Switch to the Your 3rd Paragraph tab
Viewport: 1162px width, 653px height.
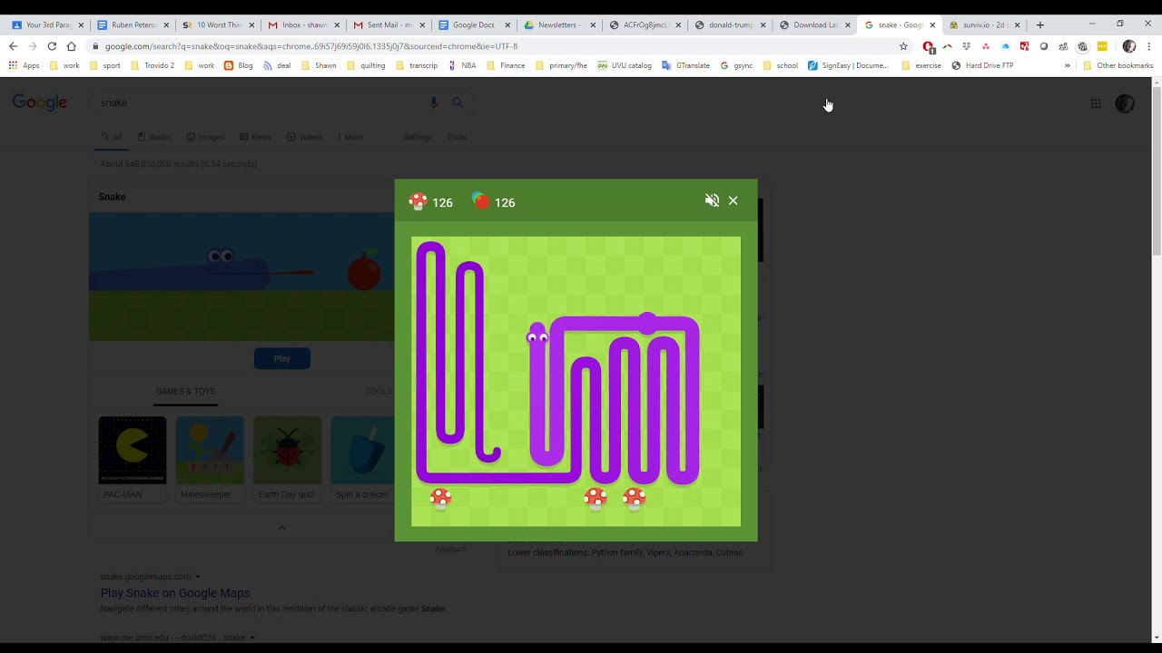pos(47,25)
